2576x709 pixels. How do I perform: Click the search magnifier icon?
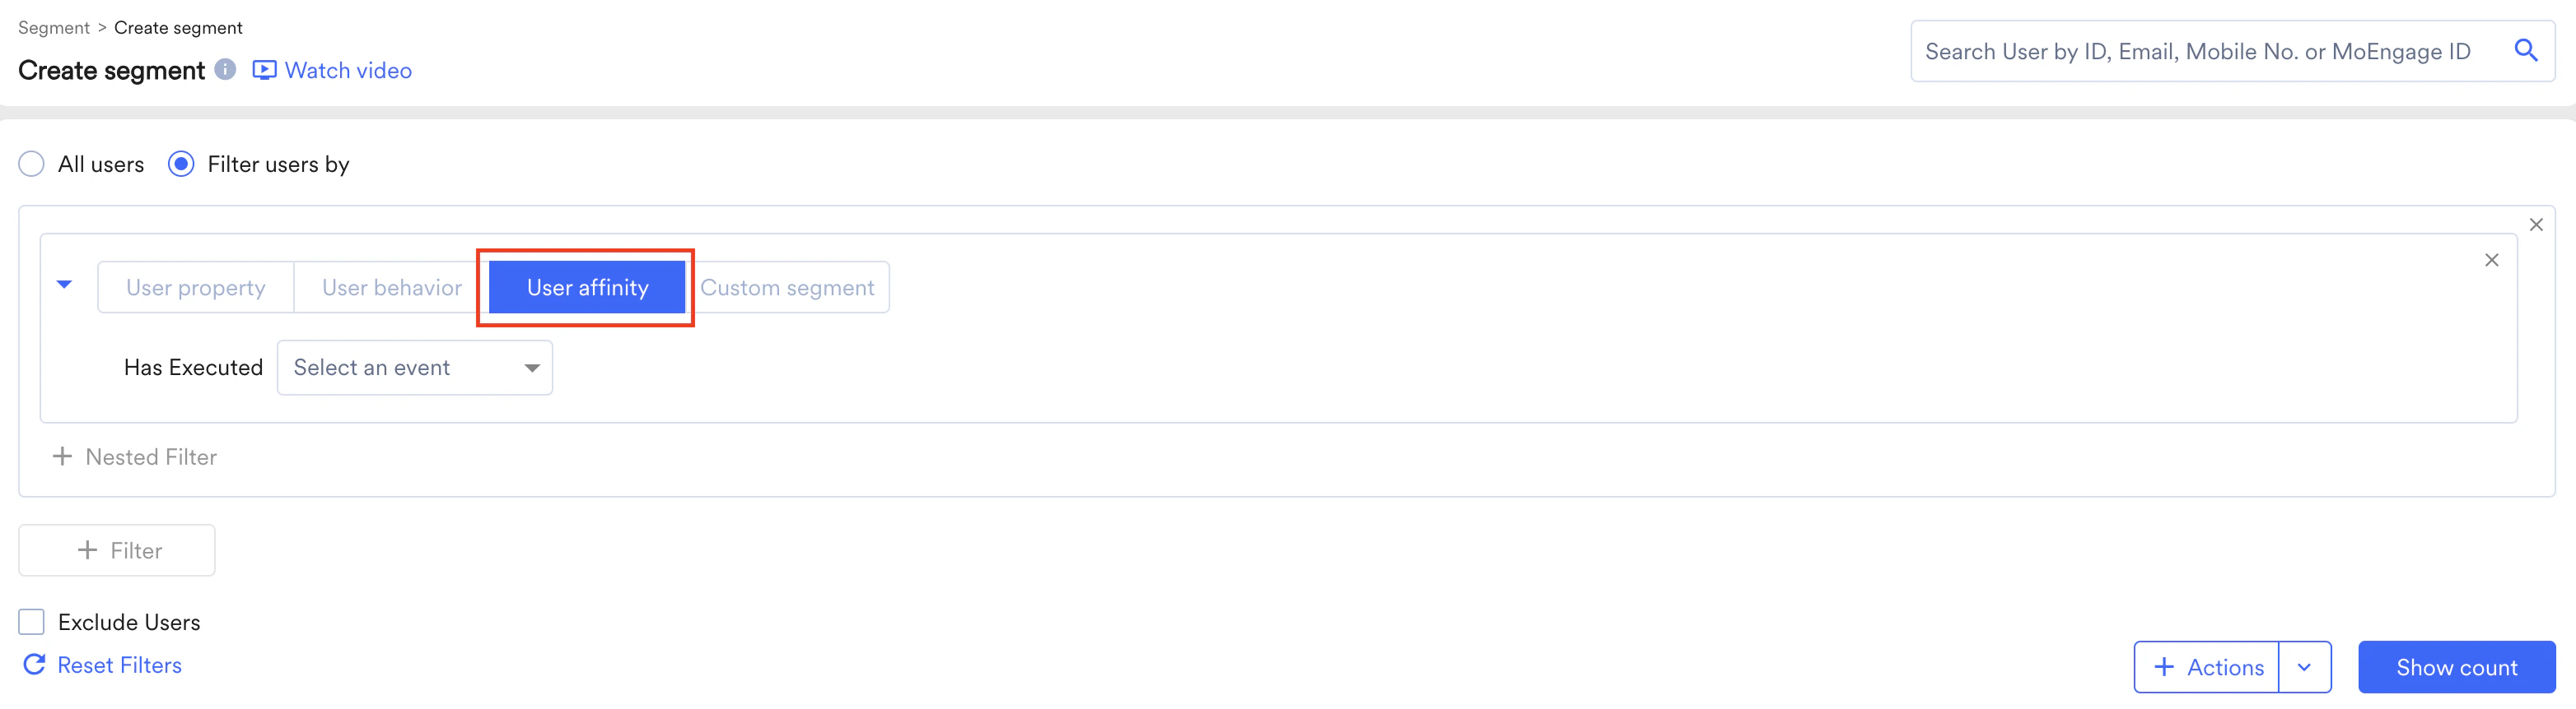click(2527, 51)
